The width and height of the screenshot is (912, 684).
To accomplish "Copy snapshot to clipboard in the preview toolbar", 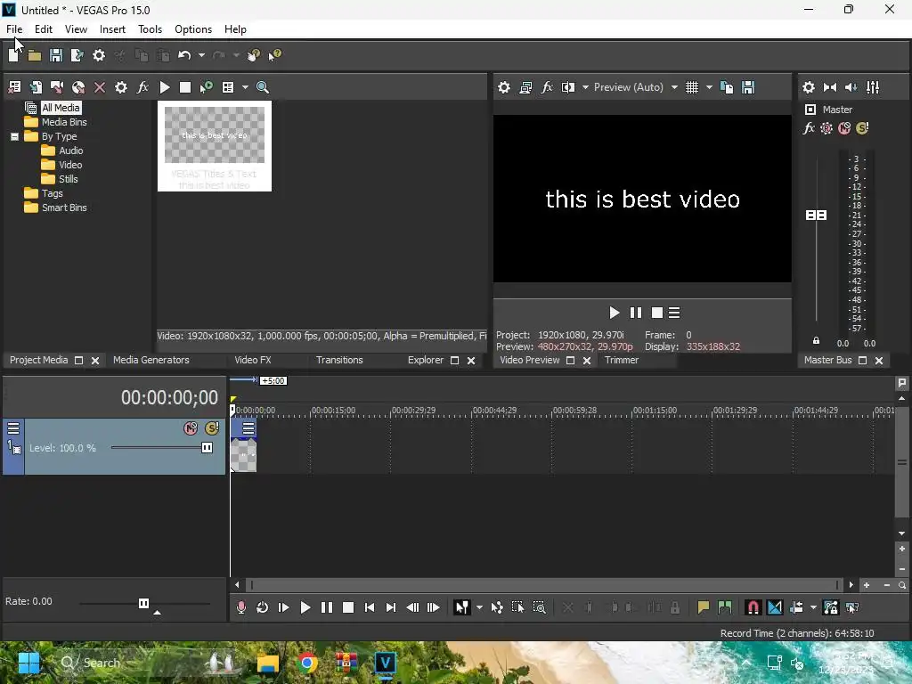I will click(x=727, y=87).
